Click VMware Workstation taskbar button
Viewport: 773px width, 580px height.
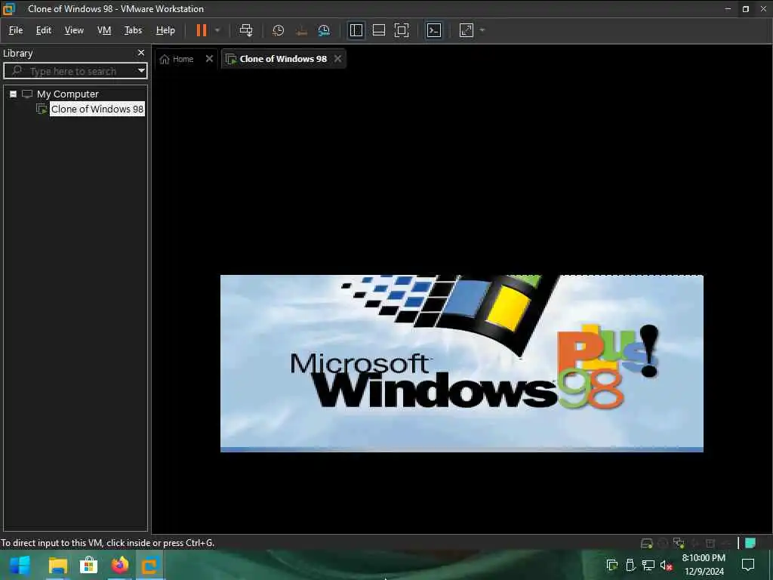150,565
